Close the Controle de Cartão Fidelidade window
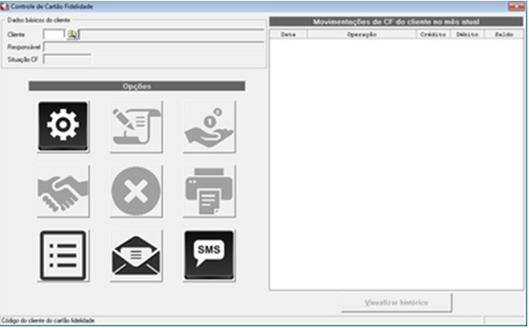 (x=516, y=6)
